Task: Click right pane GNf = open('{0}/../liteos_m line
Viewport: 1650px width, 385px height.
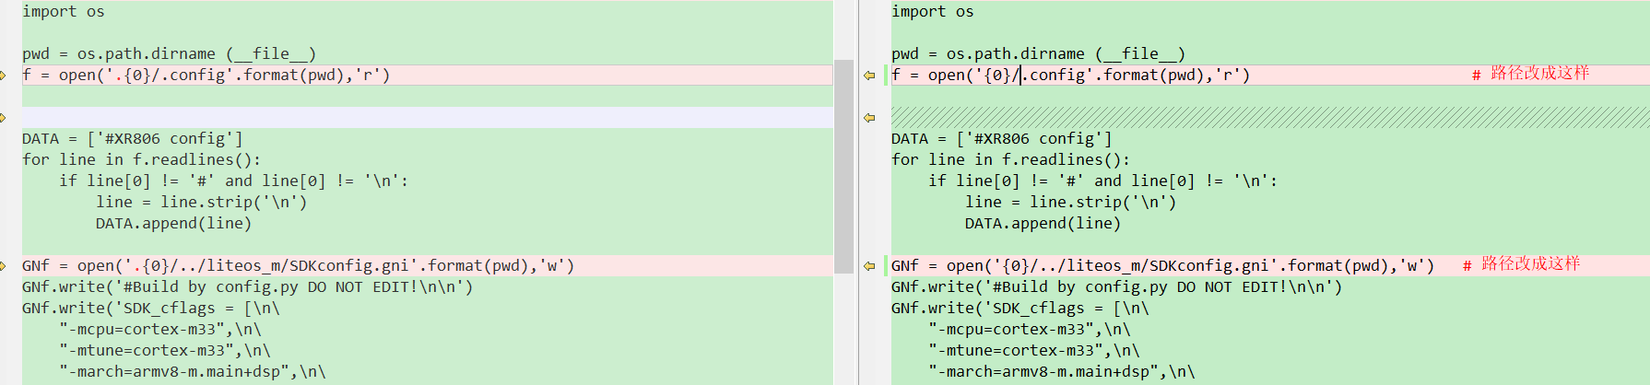Action: (1163, 266)
